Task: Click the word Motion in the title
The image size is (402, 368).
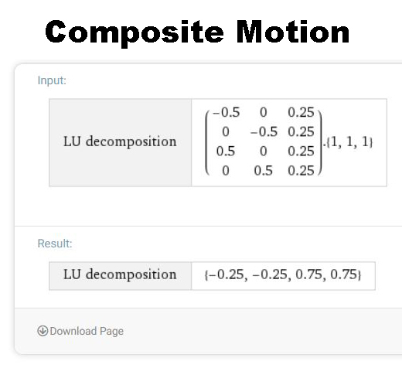Action: click(292, 32)
